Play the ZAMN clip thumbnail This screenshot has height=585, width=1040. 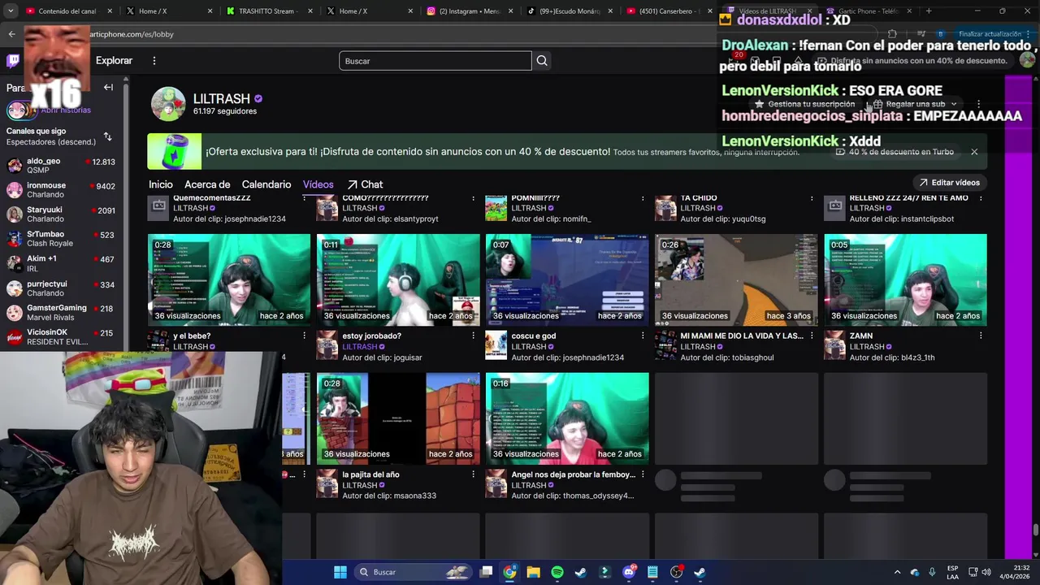point(905,279)
